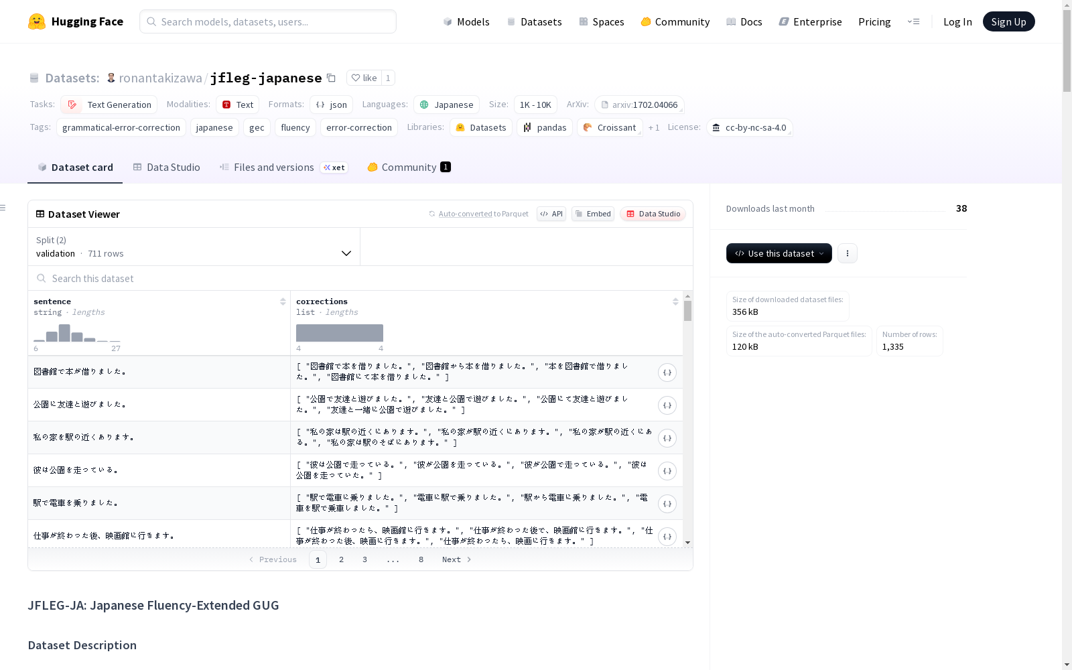Open the extra navigation menu icon
The width and height of the screenshot is (1072, 670).
pyautogui.click(x=913, y=21)
